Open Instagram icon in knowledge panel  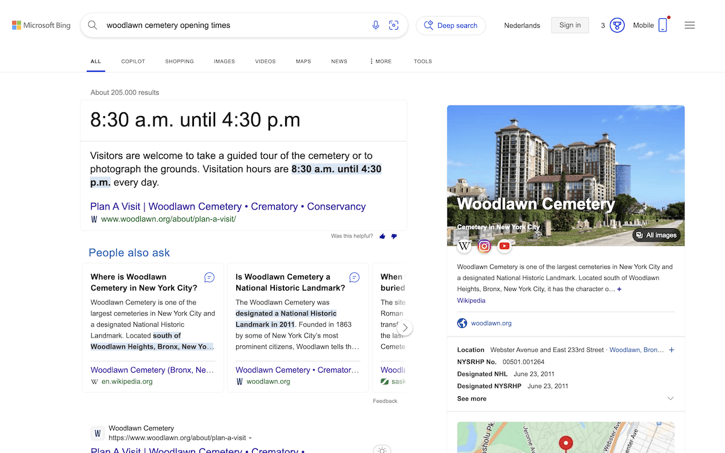pos(484,246)
